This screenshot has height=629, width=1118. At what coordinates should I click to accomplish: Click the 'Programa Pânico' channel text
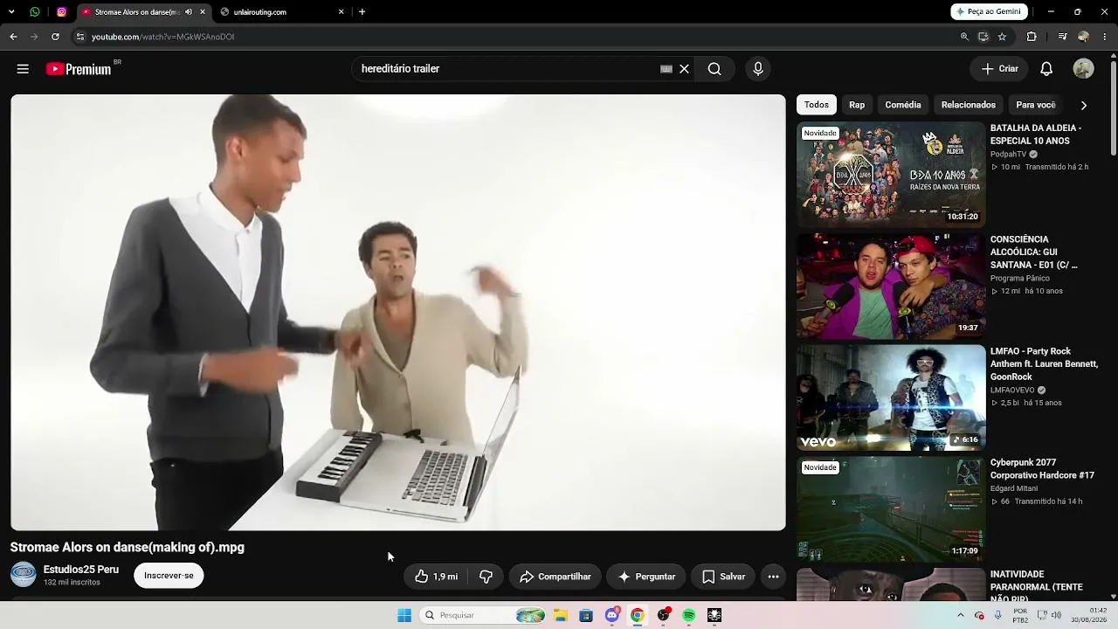(x=1020, y=279)
